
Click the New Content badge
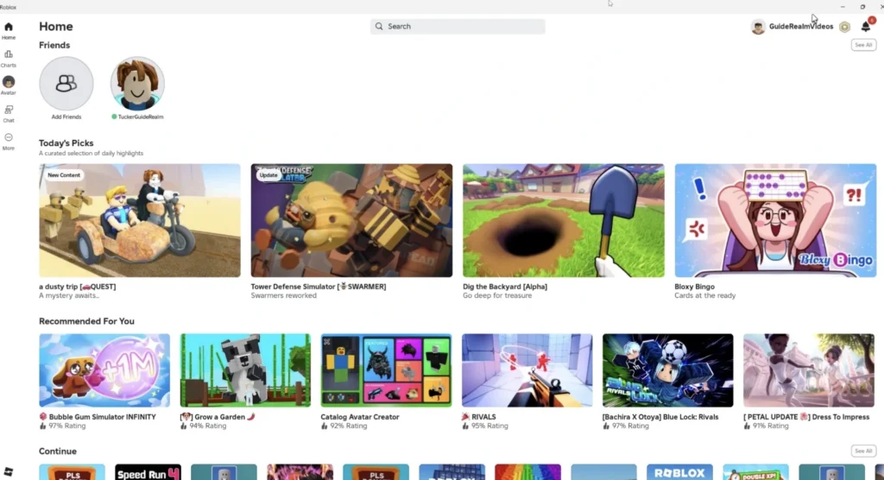[64, 175]
